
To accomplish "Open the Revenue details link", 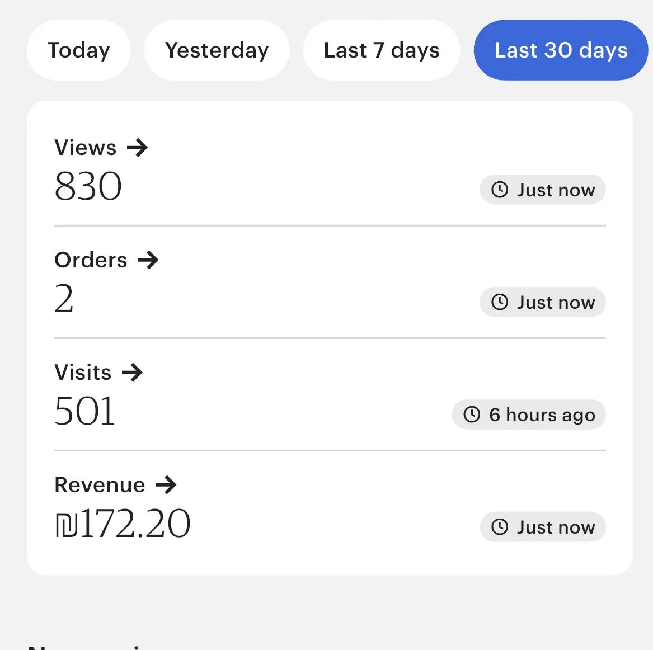I will 100,485.
